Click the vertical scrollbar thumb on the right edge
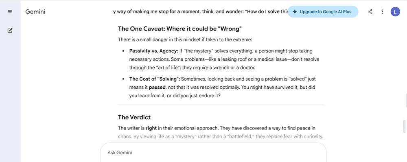Screen dimensions: 407x162 [x=404, y=127]
